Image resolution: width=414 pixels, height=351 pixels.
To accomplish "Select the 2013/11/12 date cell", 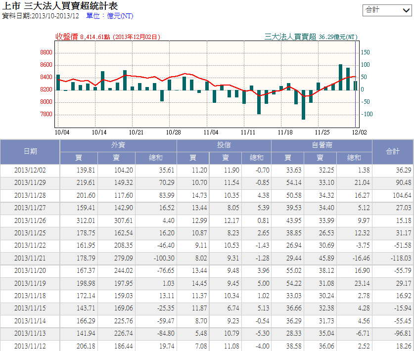I will 30,346.
